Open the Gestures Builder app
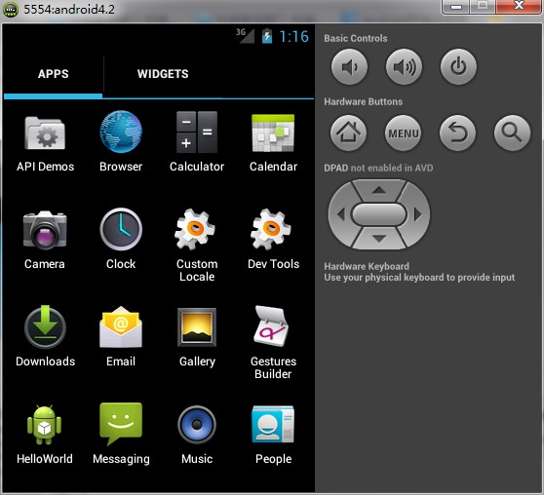The height and width of the screenshot is (495, 544). (x=271, y=326)
